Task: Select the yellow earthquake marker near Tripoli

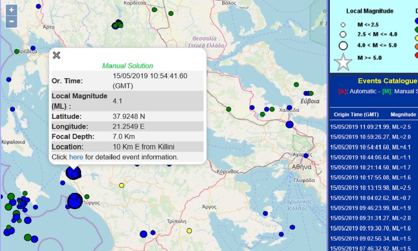Action: point(189,231)
